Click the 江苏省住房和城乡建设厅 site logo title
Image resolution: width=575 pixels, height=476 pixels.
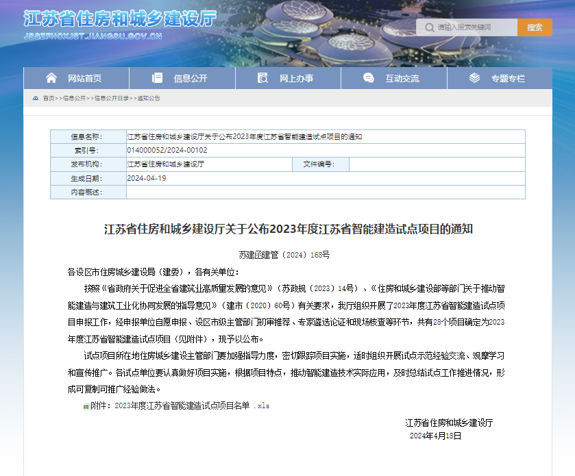(120, 18)
